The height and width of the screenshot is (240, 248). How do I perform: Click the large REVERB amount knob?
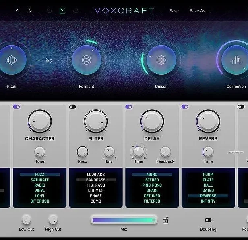click(x=208, y=122)
